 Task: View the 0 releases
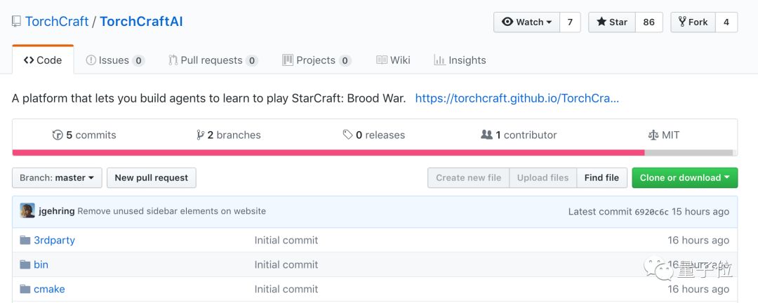point(373,135)
